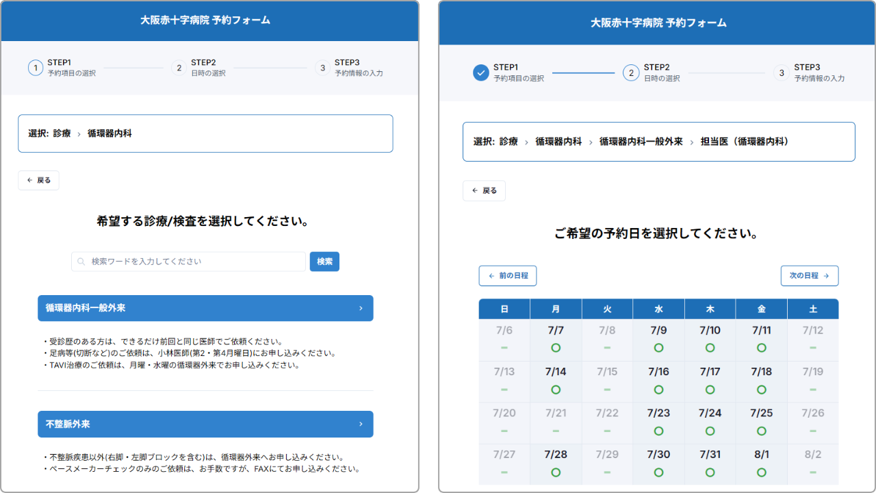Click 循環器内科 breadcrumb in left form
The height and width of the screenshot is (493, 876).
tap(109, 134)
